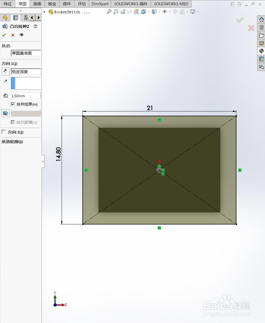Image resolution: width=265 pixels, height=323 pixels.
Task: Click the Dynamic Annotation Views icon
Action: pyautogui.click(x=137, y=12)
